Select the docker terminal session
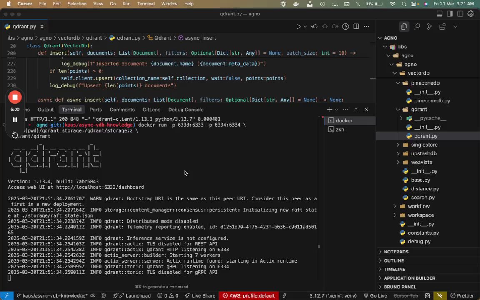The height and width of the screenshot is (300, 480). click(350, 120)
